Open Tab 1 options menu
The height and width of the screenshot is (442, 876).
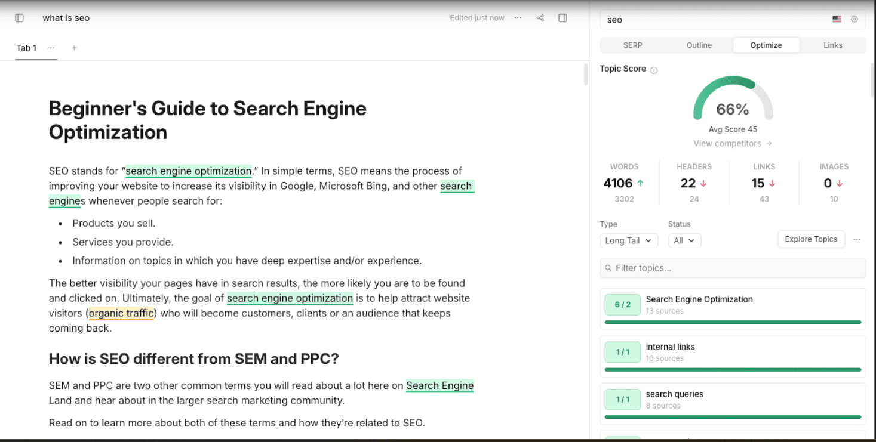click(51, 48)
